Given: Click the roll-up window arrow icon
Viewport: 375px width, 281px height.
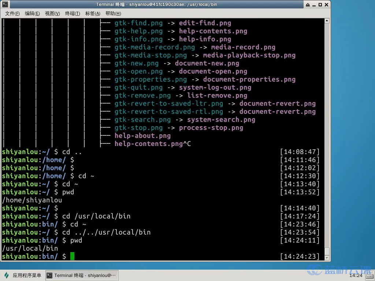Looking at the screenshot, I should pyautogui.click(x=308, y=4).
